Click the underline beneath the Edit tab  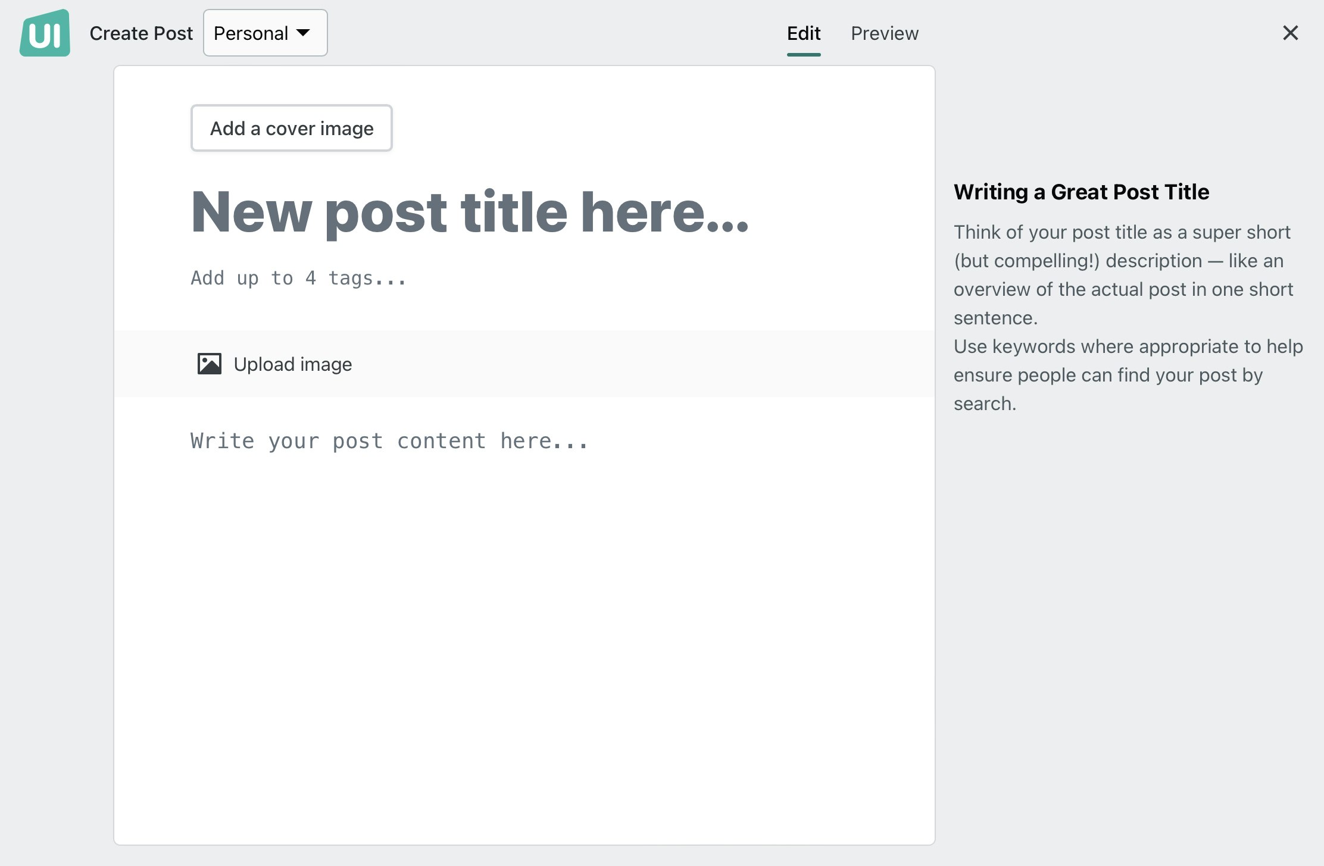tap(804, 54)
